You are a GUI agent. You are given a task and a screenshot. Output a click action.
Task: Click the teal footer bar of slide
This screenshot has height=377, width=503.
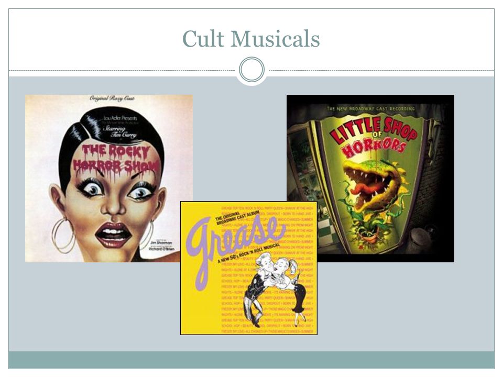(x=251, y=360)
